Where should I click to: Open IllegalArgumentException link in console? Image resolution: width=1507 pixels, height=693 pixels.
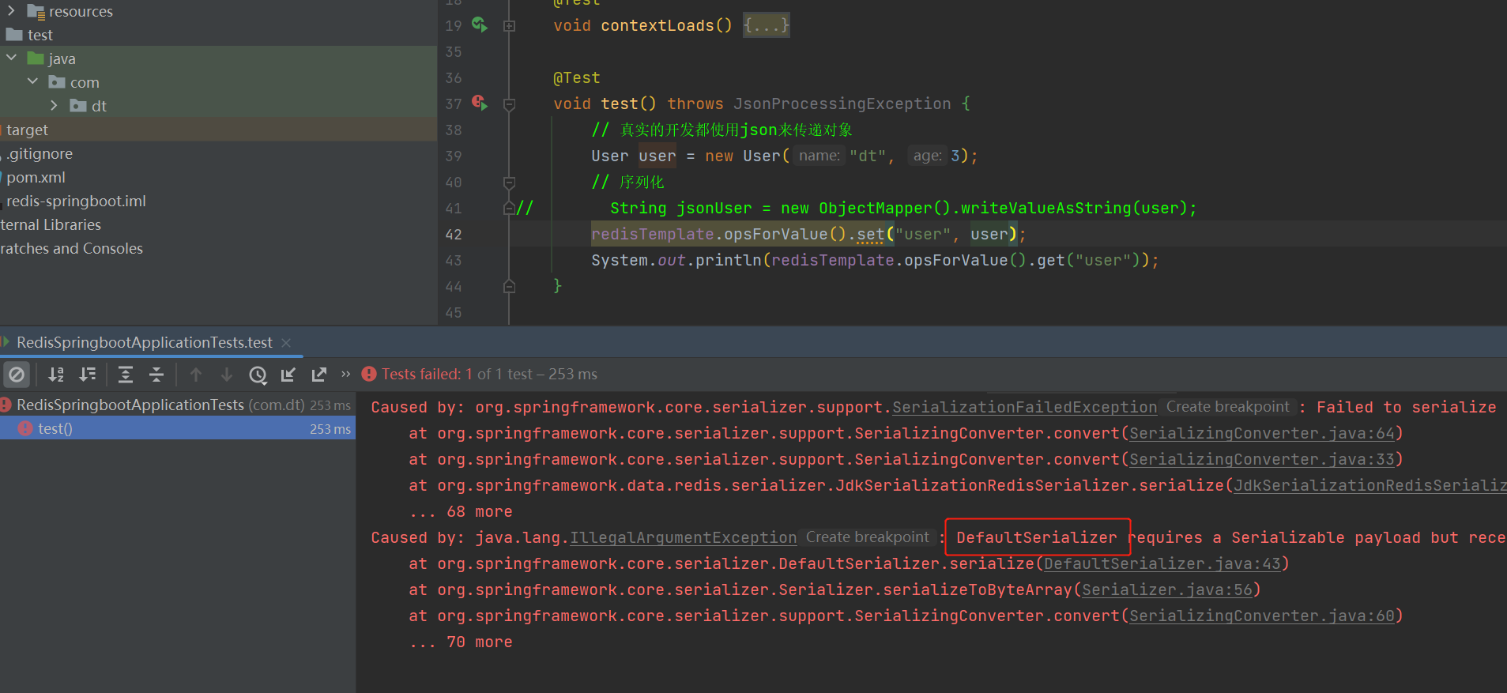tap(683, 537)
